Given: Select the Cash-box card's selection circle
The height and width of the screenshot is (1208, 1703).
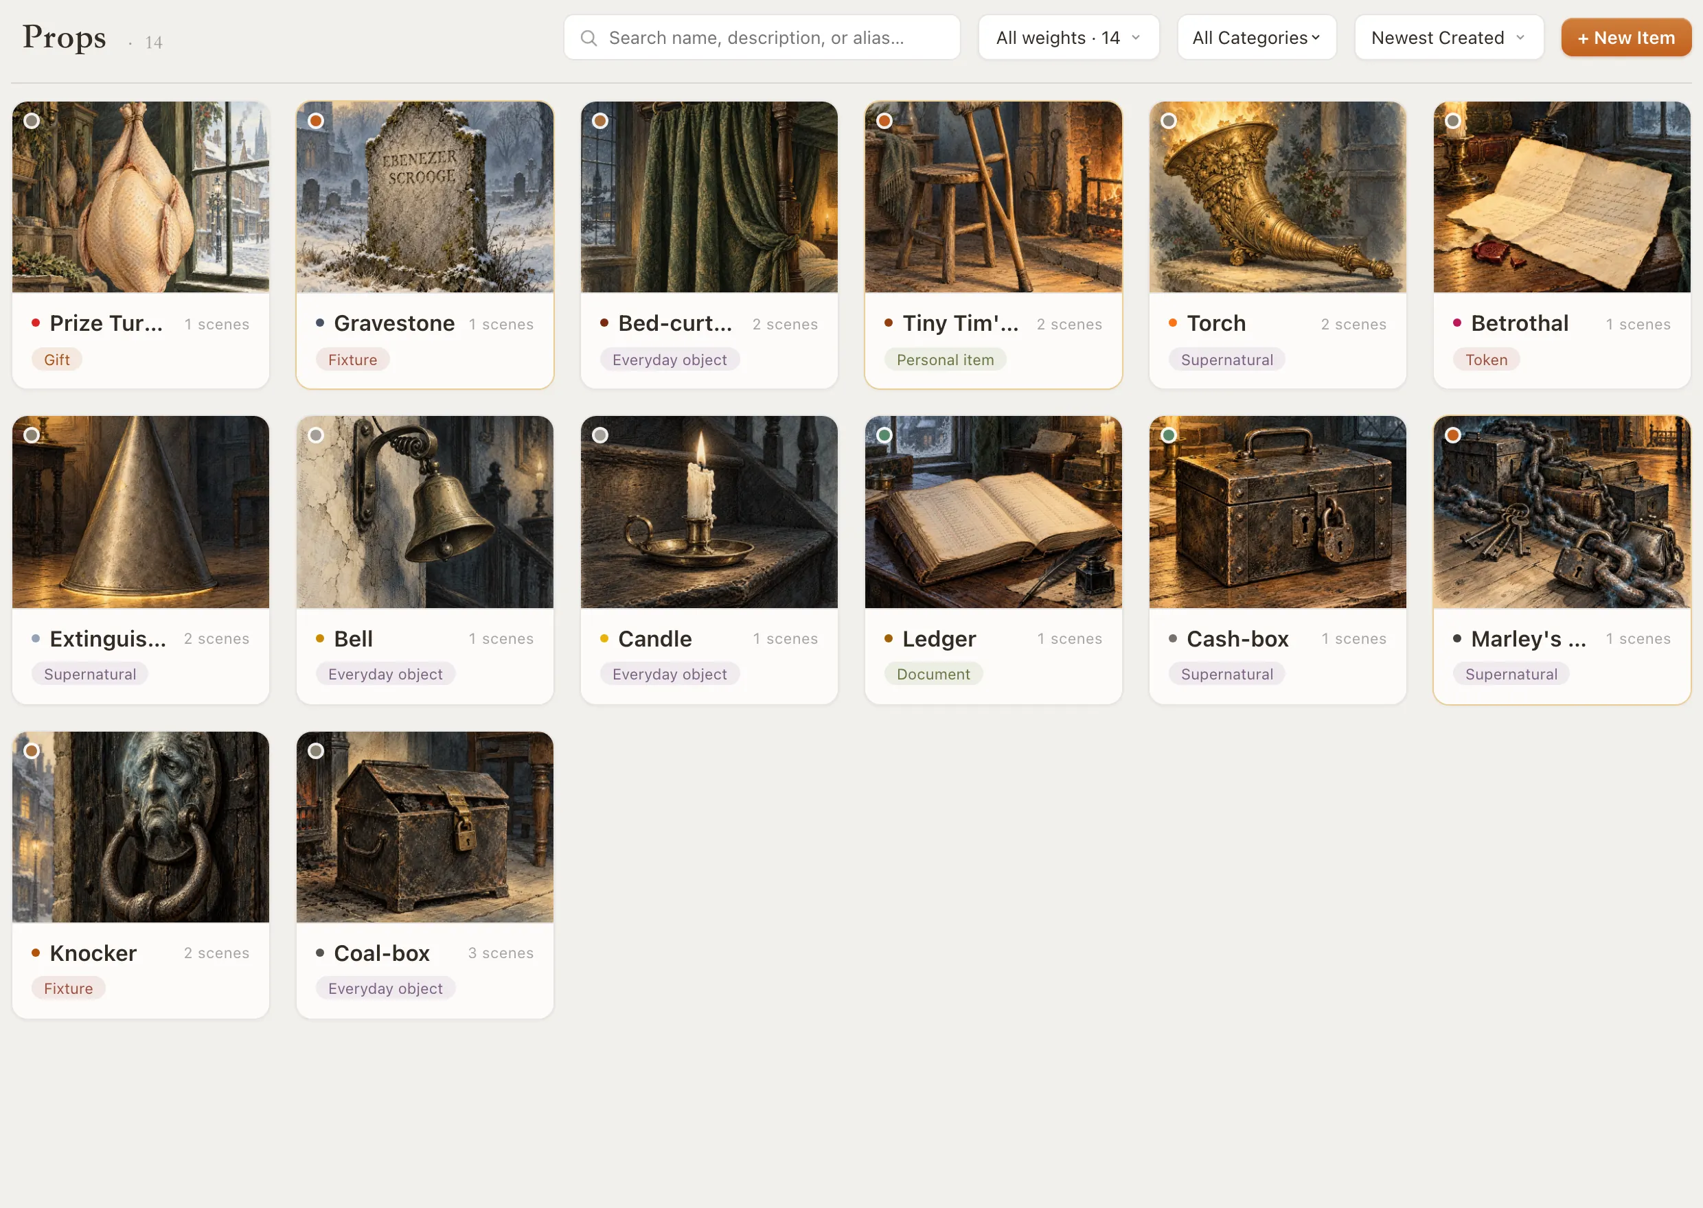Looking at the screenshot, I should (1169, 435).
